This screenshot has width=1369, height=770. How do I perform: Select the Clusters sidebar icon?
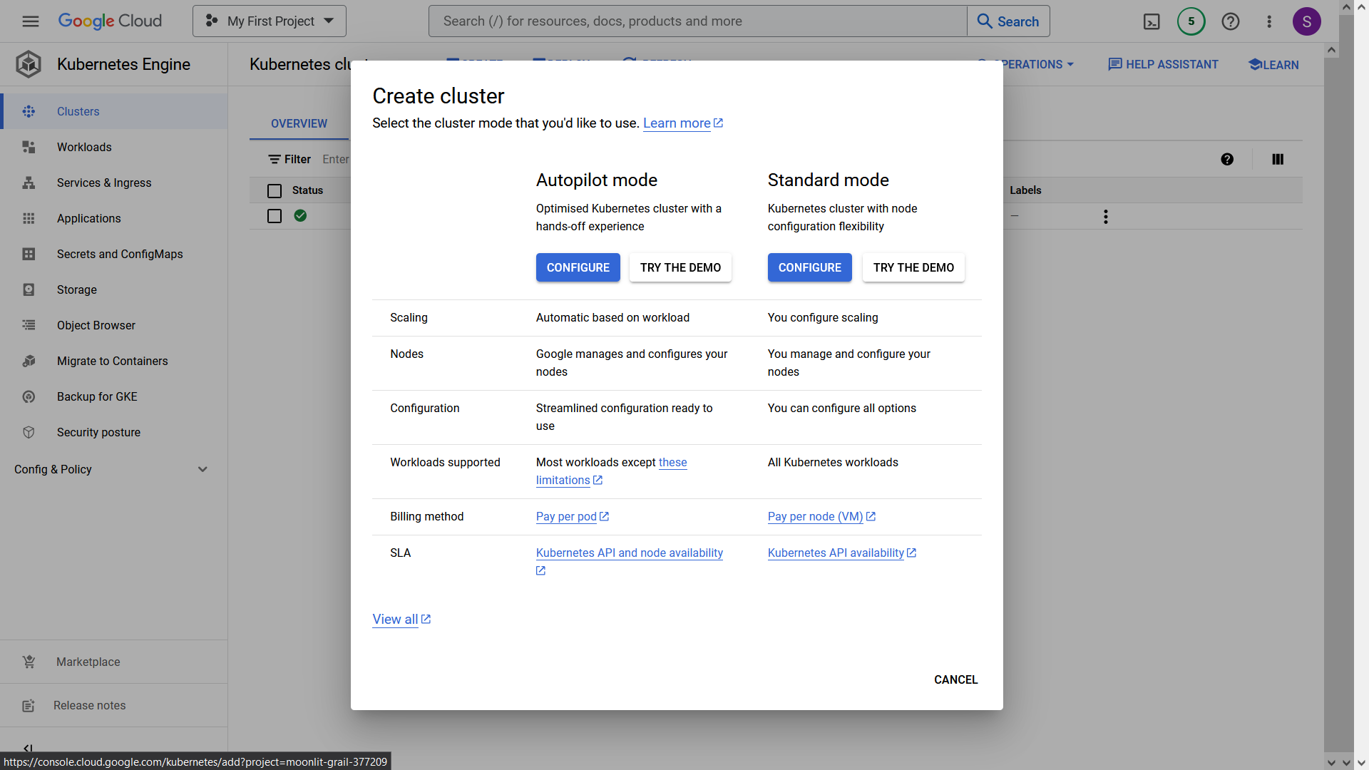point(29,111)
